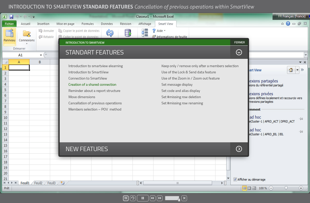Click the player volume slider

pos(172,198)
